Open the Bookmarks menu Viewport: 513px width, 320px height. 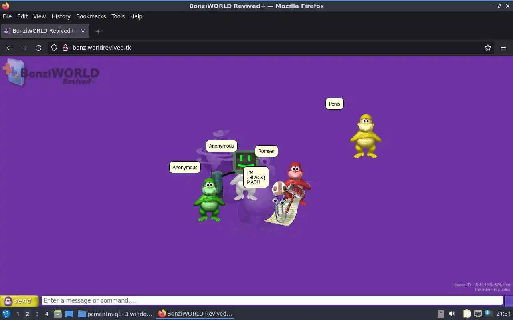point(91,16)
